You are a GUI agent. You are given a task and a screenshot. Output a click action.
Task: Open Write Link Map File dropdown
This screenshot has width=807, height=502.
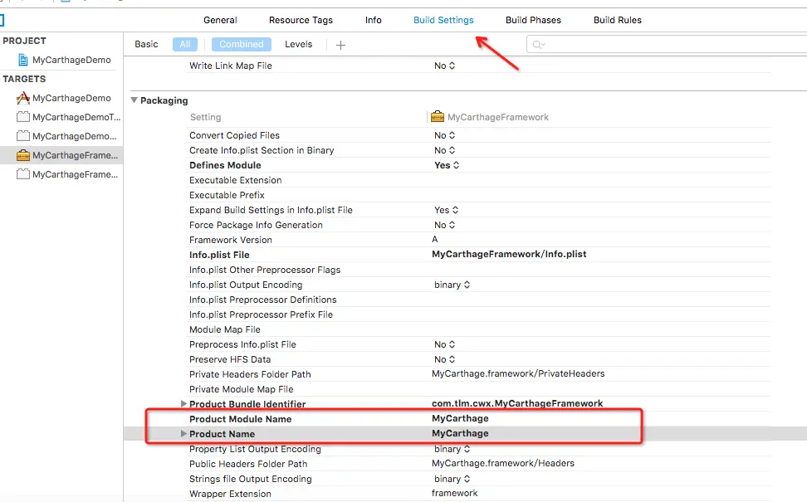(x=445, y=66)
